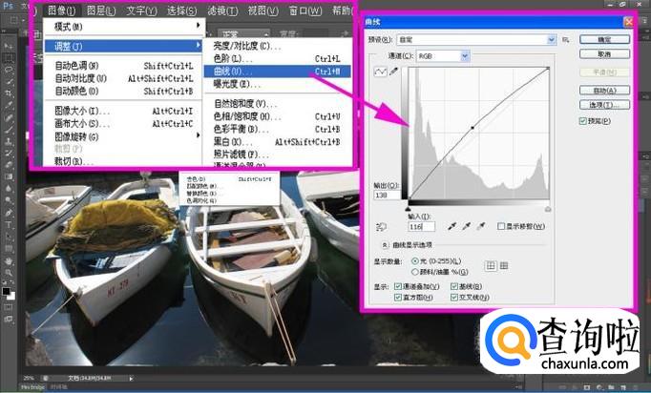
Task: Select the 光 (0-255) radio button
Action: [x=415, y=261]
